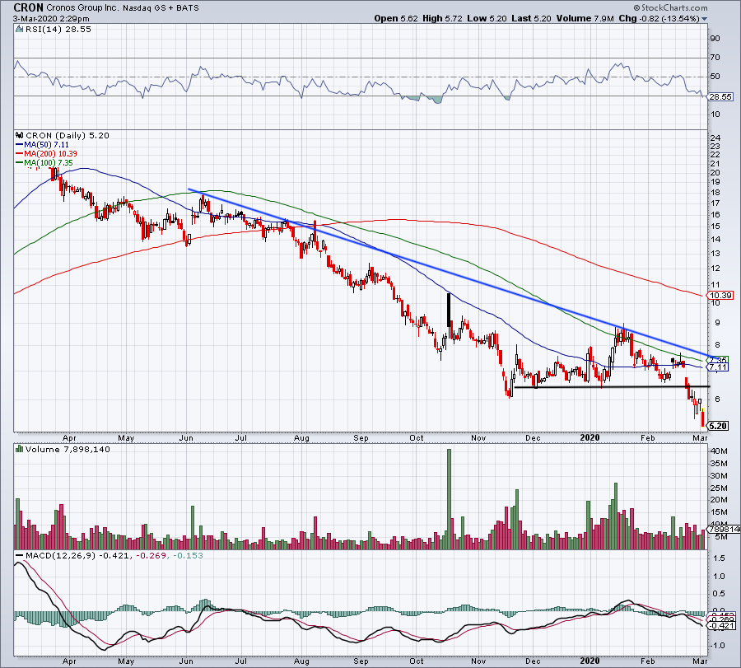Image resolution: width=741 pixels, height=668 pixels.
Task: Click the Volume 7,898,140 legend text
Action: tap(68, 449)
